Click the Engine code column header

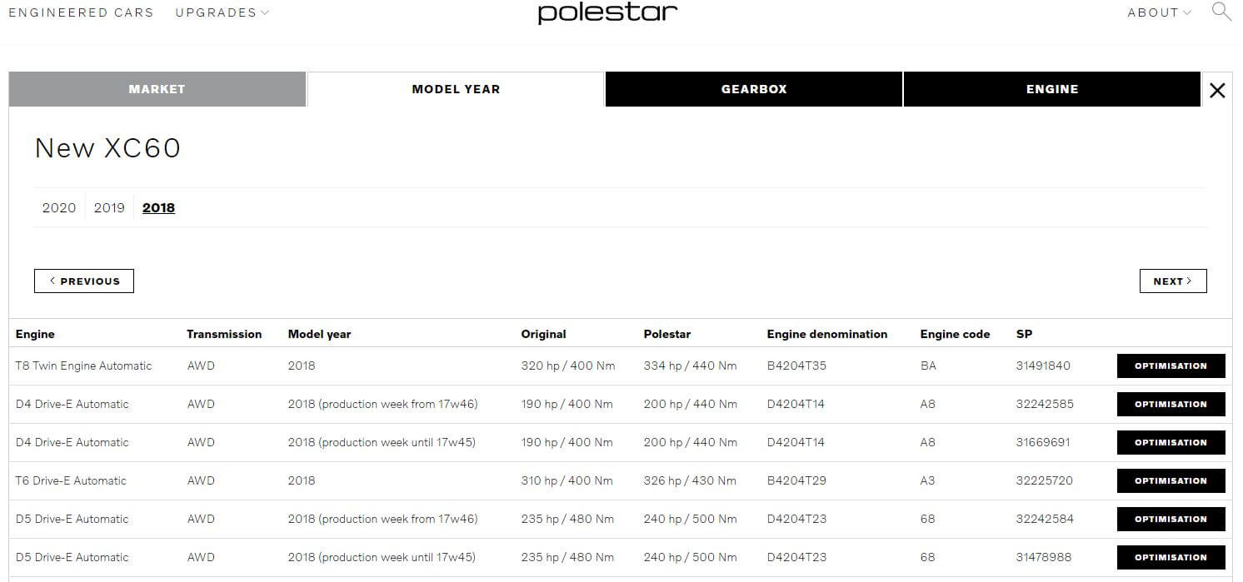click(956, 334)
